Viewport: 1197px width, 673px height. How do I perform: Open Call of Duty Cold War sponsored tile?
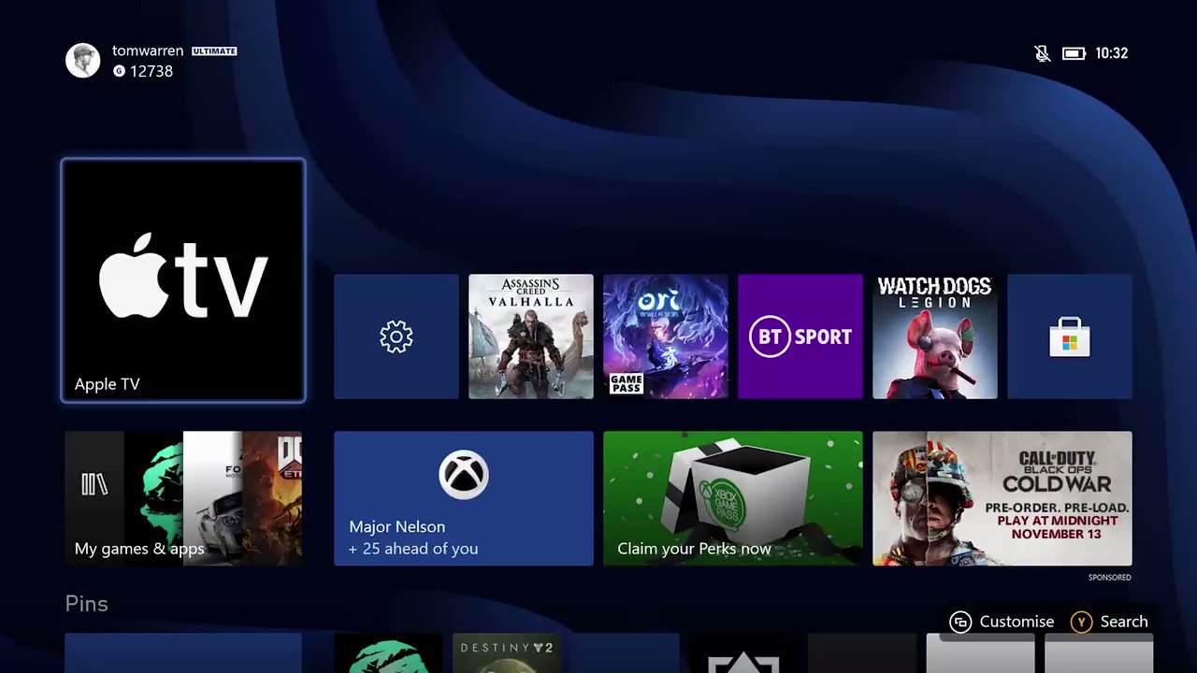click(1002, 498)
